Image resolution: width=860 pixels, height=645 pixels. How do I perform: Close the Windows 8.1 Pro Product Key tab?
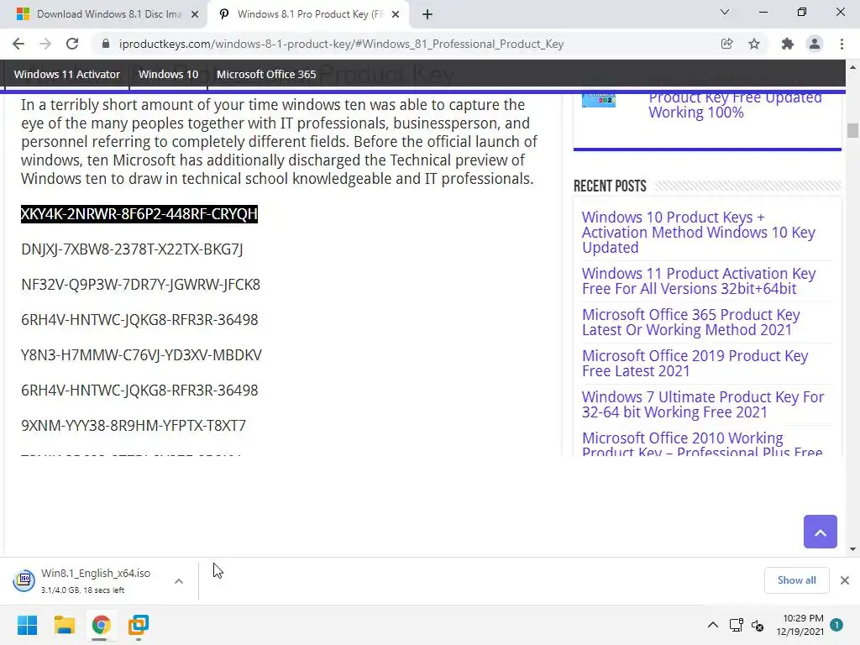(396, 14)
